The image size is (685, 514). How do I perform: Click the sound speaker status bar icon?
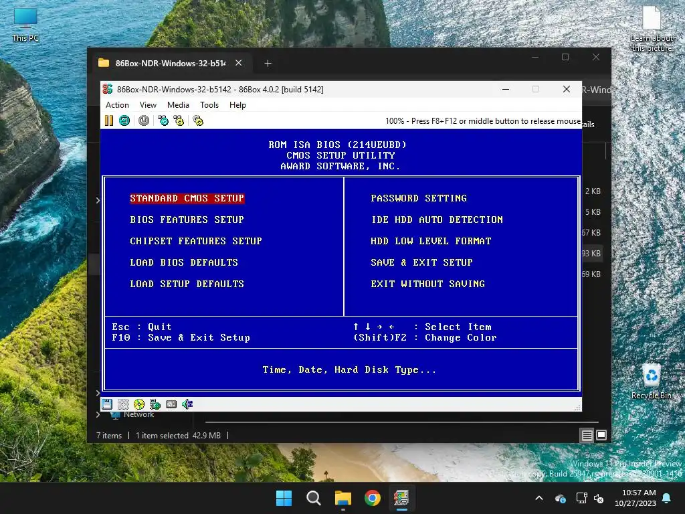click(x=187, y=404)
